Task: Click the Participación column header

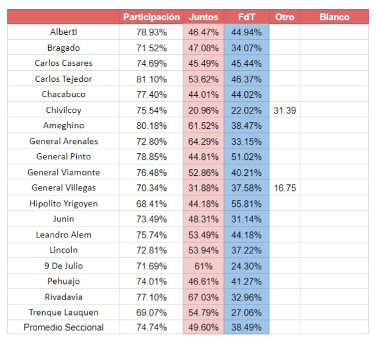Action: pyautogui.click(x=151, y=17)
